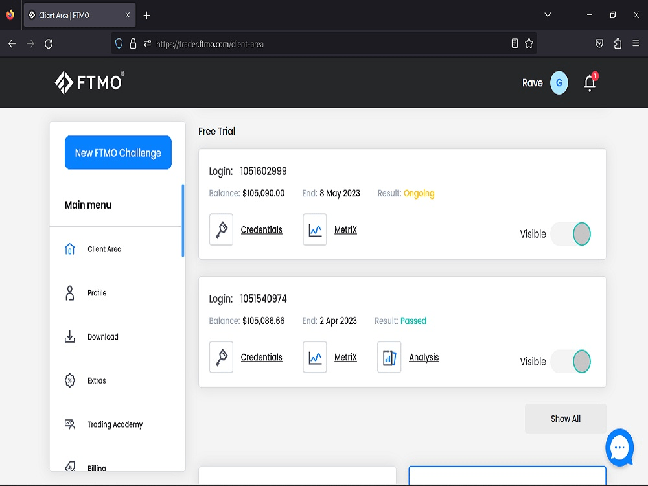648x486 pixels.
Task: Switch to the Client Area | FTMO tab
Action: (x=75, y=14)
